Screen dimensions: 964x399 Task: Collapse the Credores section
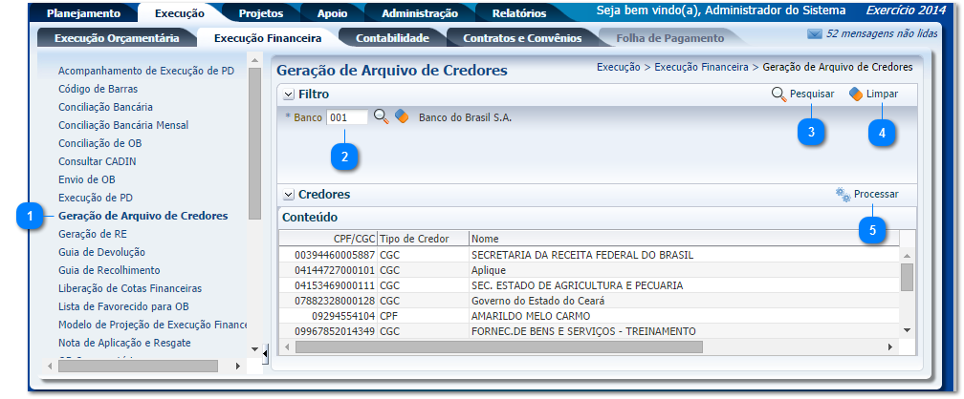287,195
